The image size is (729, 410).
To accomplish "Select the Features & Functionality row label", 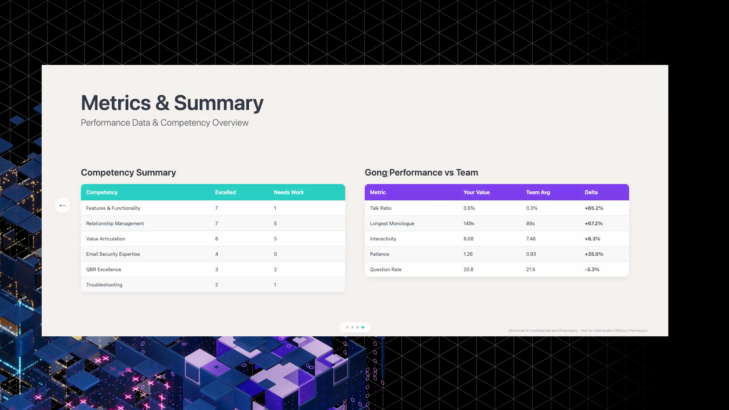I will 113,208.
